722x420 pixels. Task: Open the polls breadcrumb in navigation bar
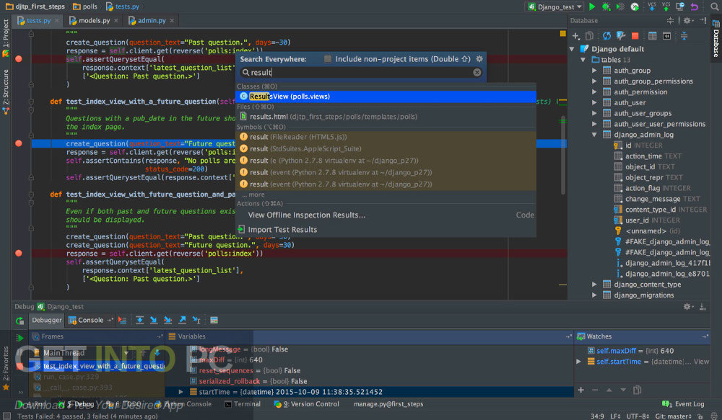[x=85, y=6]
